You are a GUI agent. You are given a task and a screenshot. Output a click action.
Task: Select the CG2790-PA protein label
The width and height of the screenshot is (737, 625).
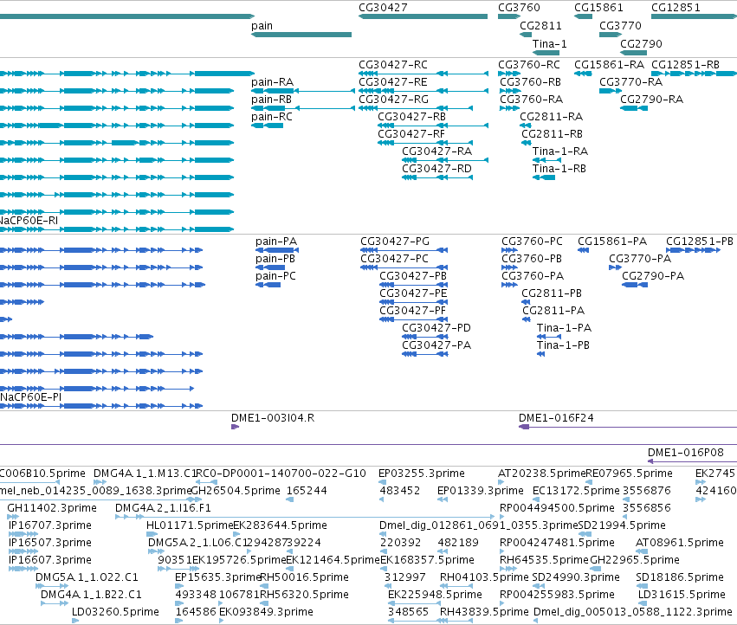coord(653,276)
